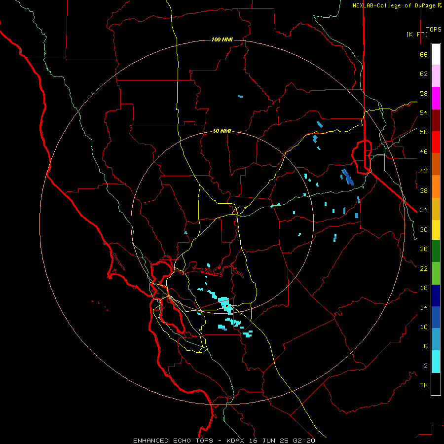Click the bright yellow legend swatch

point(436,230)
